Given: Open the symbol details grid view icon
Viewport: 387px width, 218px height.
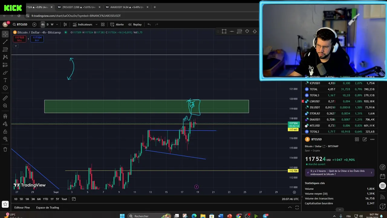Looking at the screenshot, I should 357,139.
